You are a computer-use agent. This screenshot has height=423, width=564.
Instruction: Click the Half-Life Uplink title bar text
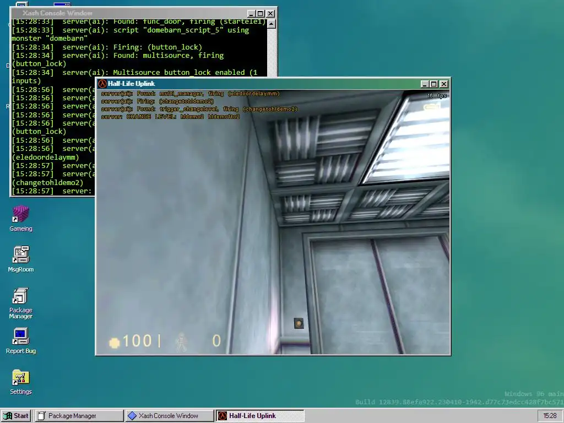[131, 84]
